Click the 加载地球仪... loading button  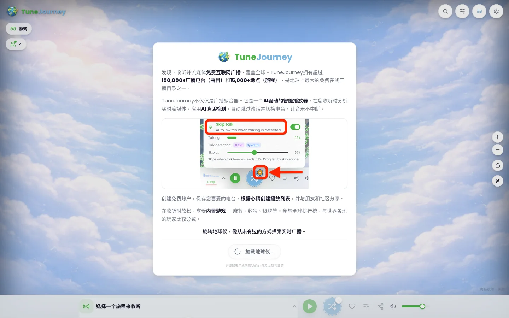(255, 252)
